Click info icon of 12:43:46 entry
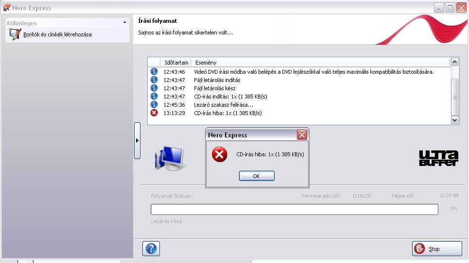Viewport: 469px width, 263px height. coord(154,71)
